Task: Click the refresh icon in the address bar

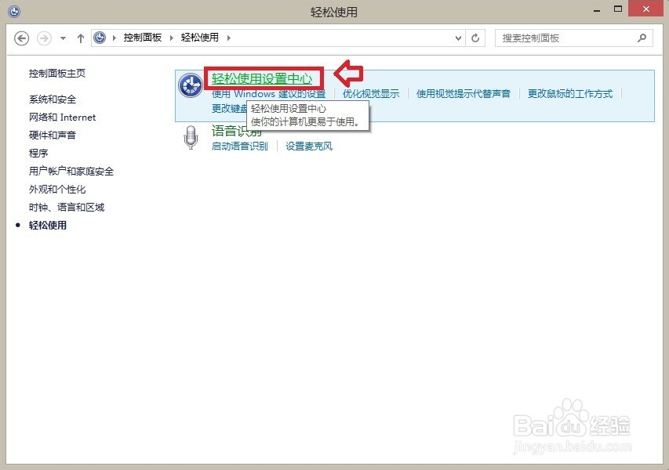Action: [x=475, y=37]
